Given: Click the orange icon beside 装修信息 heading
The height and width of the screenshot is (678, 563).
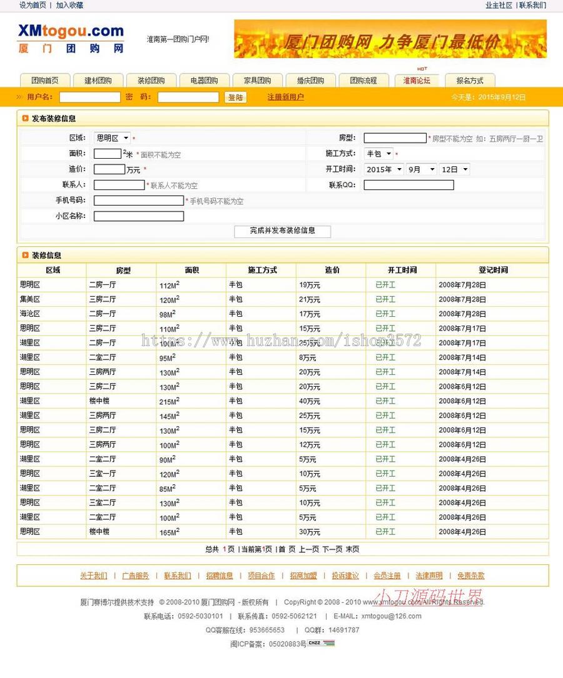Looking at the screenshot, I should pyautogui.click(x=25, y=255).
